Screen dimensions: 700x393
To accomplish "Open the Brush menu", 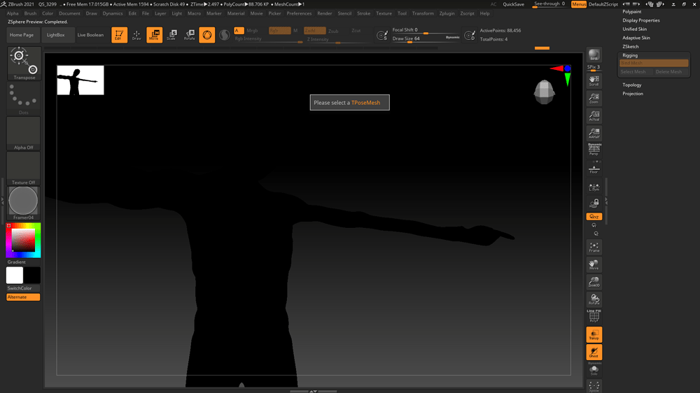I will 30,13.
